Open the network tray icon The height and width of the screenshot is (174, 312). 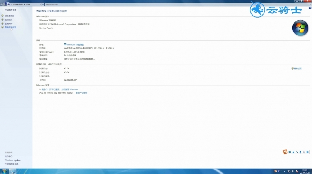289,171
